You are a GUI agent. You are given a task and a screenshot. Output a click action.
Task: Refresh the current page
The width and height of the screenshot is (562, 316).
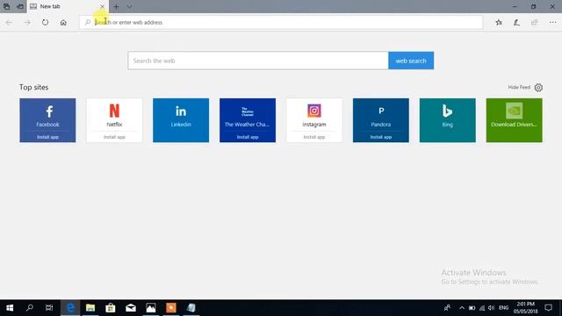(x=45, y=22)
